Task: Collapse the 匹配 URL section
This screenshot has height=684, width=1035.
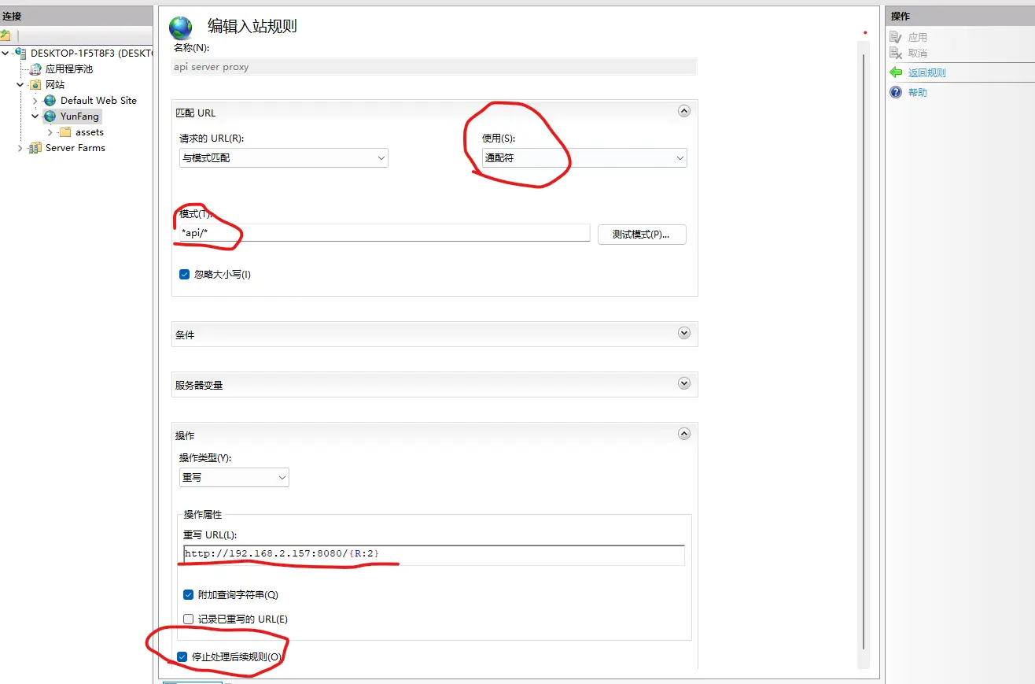Action: point(684,111)
